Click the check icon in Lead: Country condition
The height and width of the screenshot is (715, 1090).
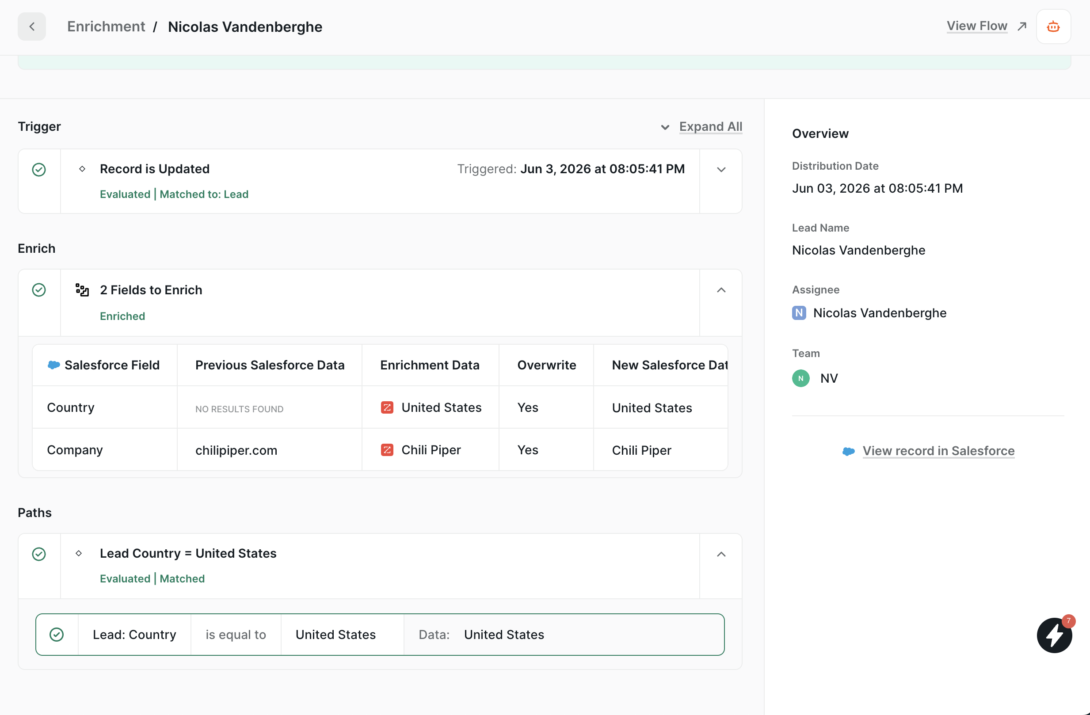pos(56,635)
